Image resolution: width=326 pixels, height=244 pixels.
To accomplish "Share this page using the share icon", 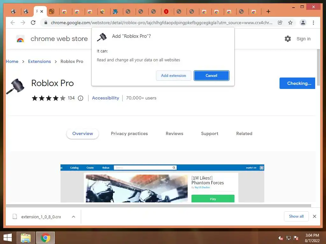I will point(280,23).
